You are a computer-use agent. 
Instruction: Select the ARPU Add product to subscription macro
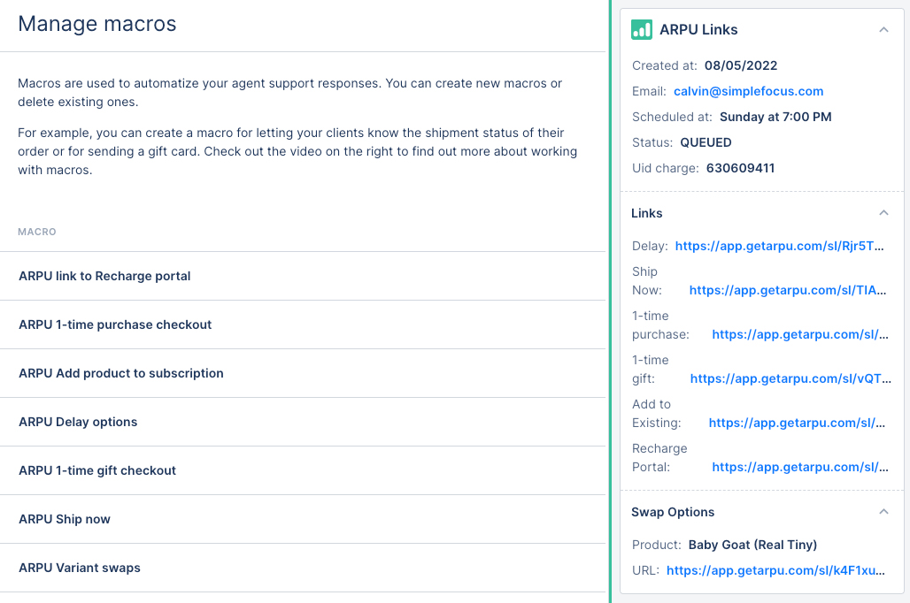tap(120, 373)
